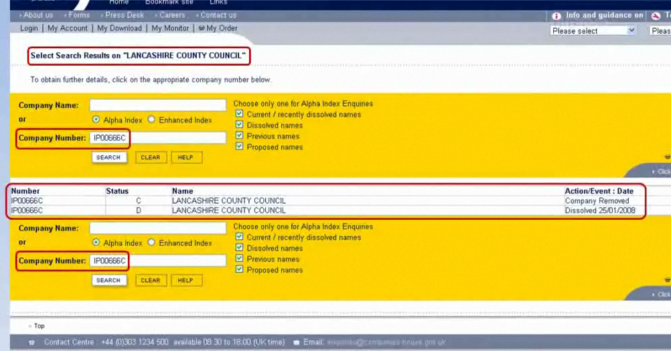The image size is (671, 351).
Task: Click the upper CLEAR button
Action: pos(151,157)
